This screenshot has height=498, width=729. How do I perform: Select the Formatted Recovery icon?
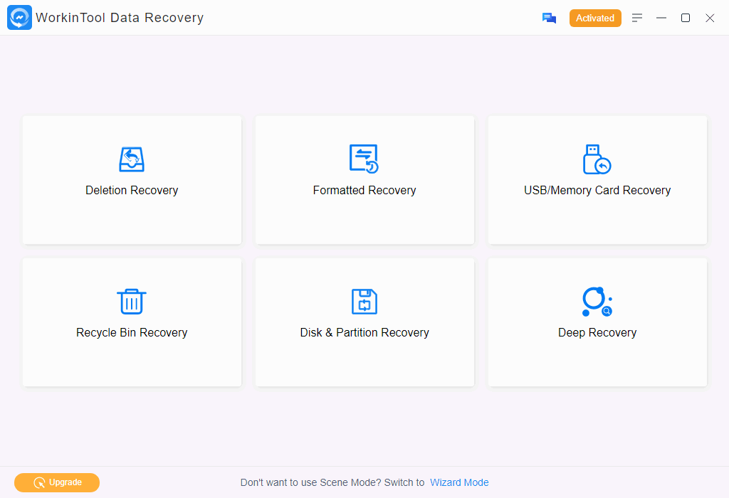(x=364, y=159)
